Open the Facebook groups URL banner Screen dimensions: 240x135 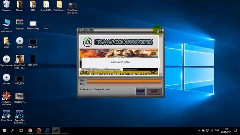123,42
